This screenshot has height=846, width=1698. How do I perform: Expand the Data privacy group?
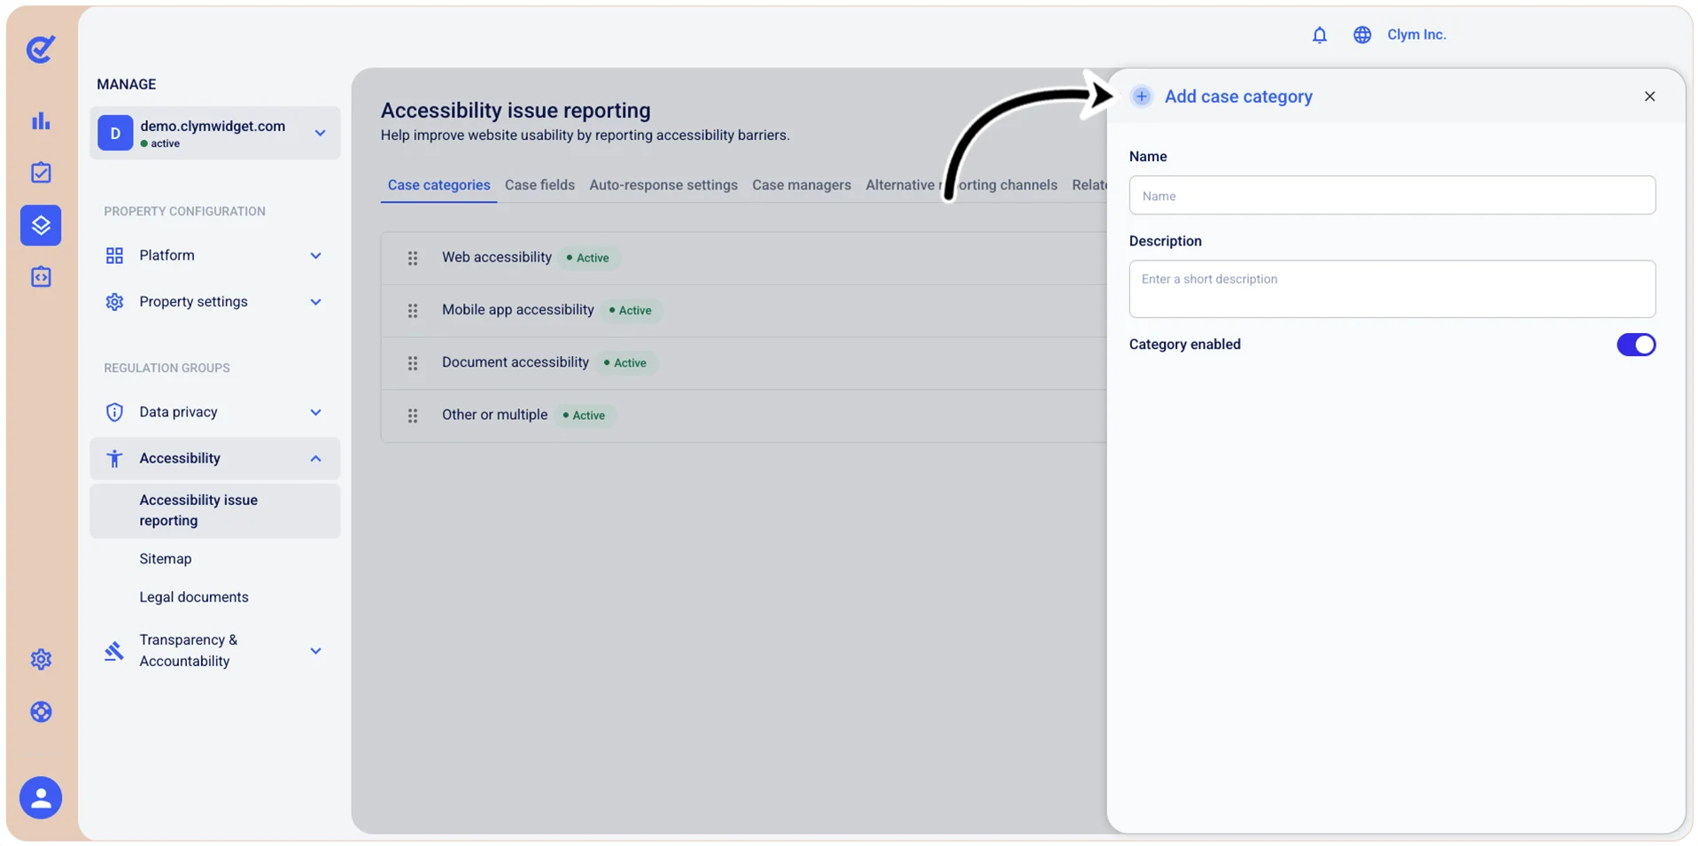point(215,412)
